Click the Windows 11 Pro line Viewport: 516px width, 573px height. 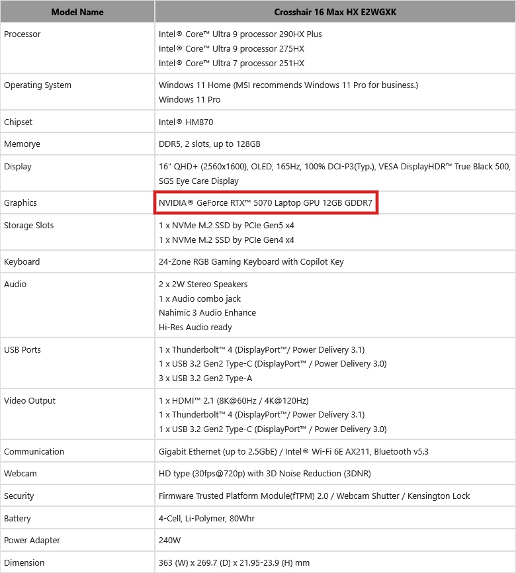pos(190,99)
